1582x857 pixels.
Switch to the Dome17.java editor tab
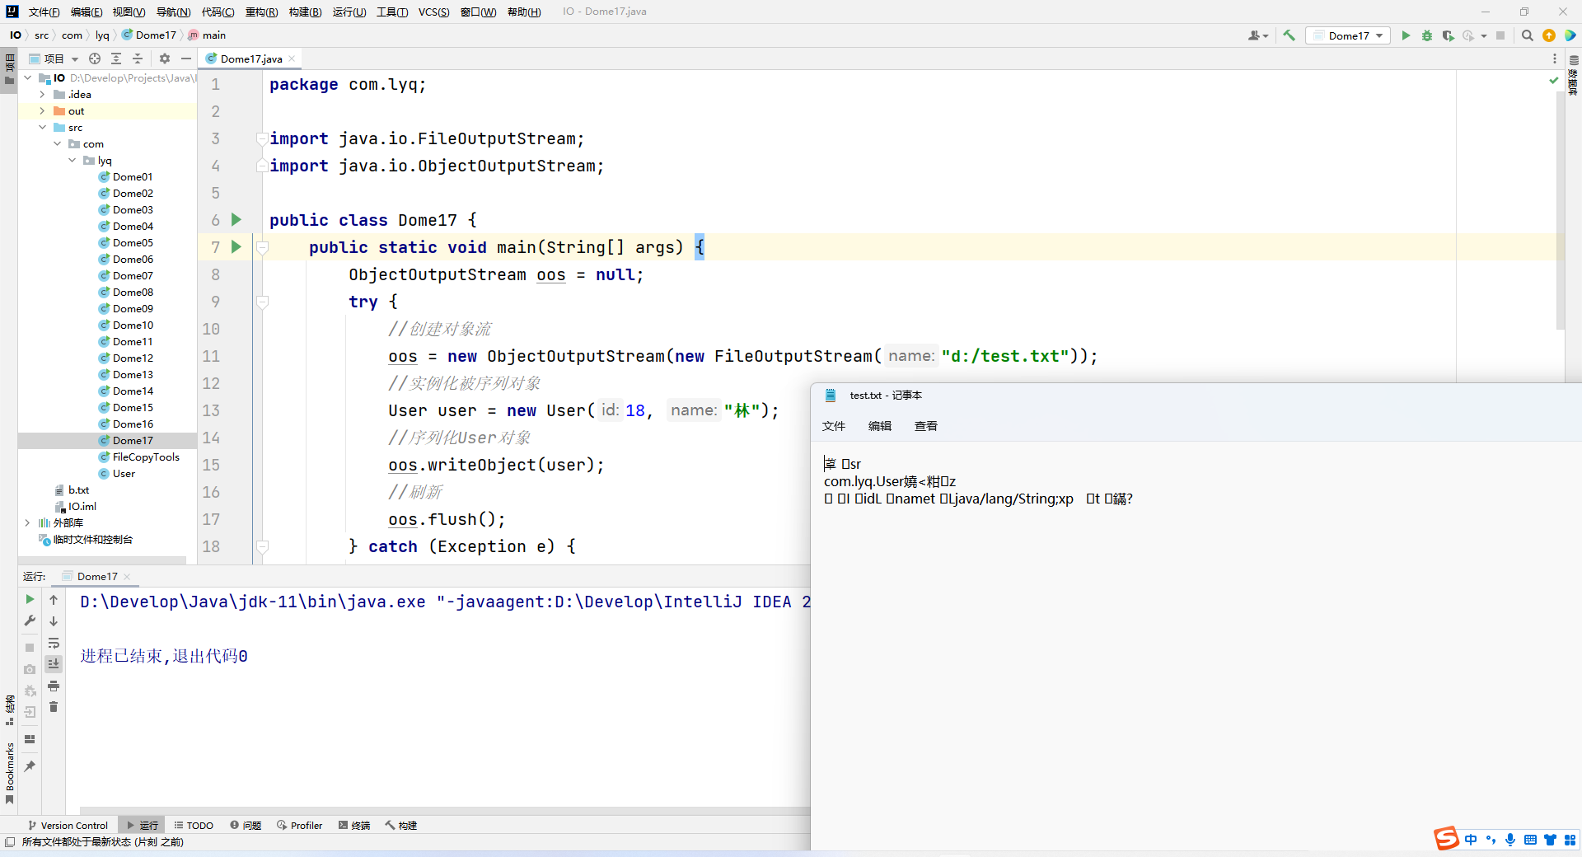(x=250, y=59)
